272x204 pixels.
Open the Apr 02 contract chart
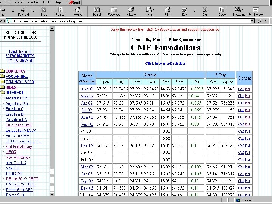[x=87, y=89]
